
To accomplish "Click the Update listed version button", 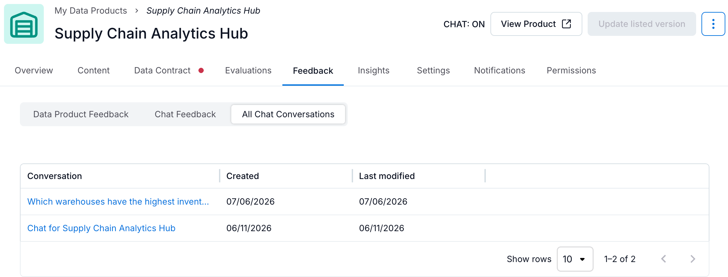I will coord(642,24).
